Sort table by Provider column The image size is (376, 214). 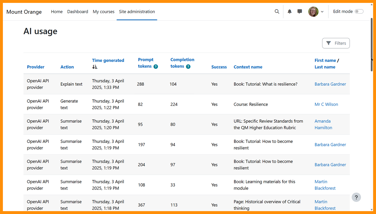(36, 67)
